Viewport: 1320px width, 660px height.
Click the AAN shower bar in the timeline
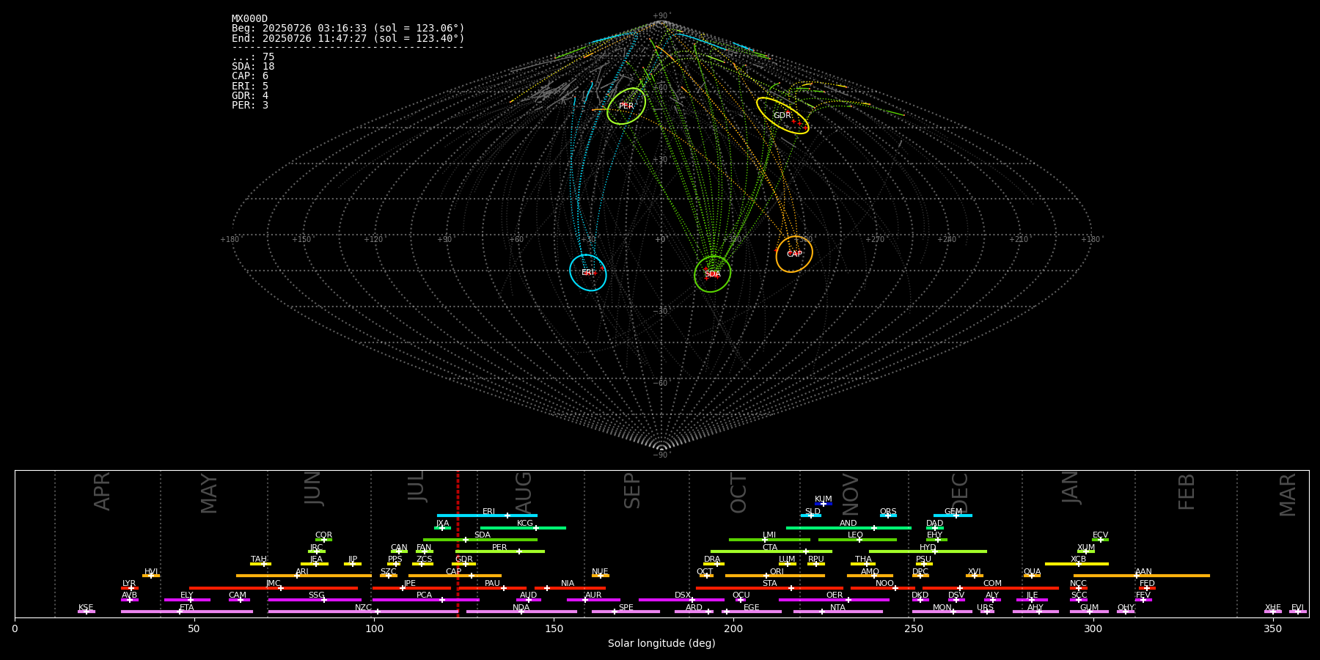click(1142, 576)
